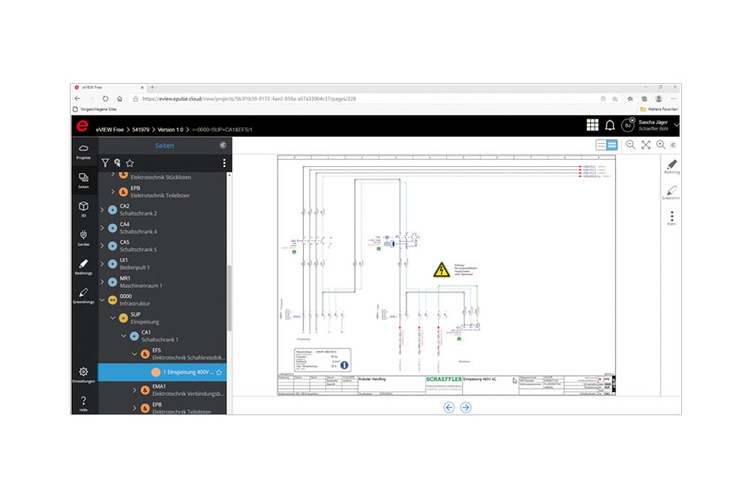The width and height of the screenshot is (751, 501).
Task: Favorite the 1 Einspeisung 400V page star
Action: pyautogui.click(x=219, y=372)
